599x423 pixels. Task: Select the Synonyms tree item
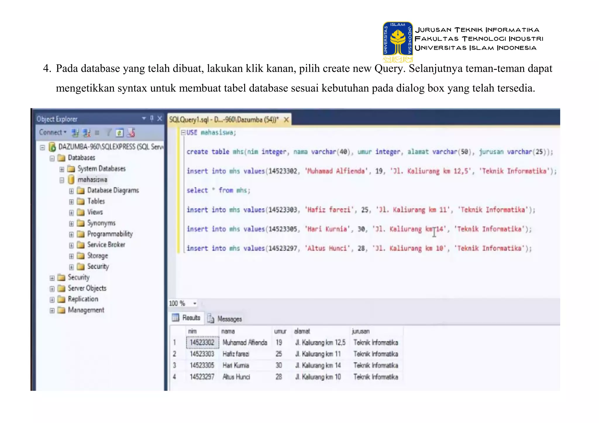pos(101,223)
